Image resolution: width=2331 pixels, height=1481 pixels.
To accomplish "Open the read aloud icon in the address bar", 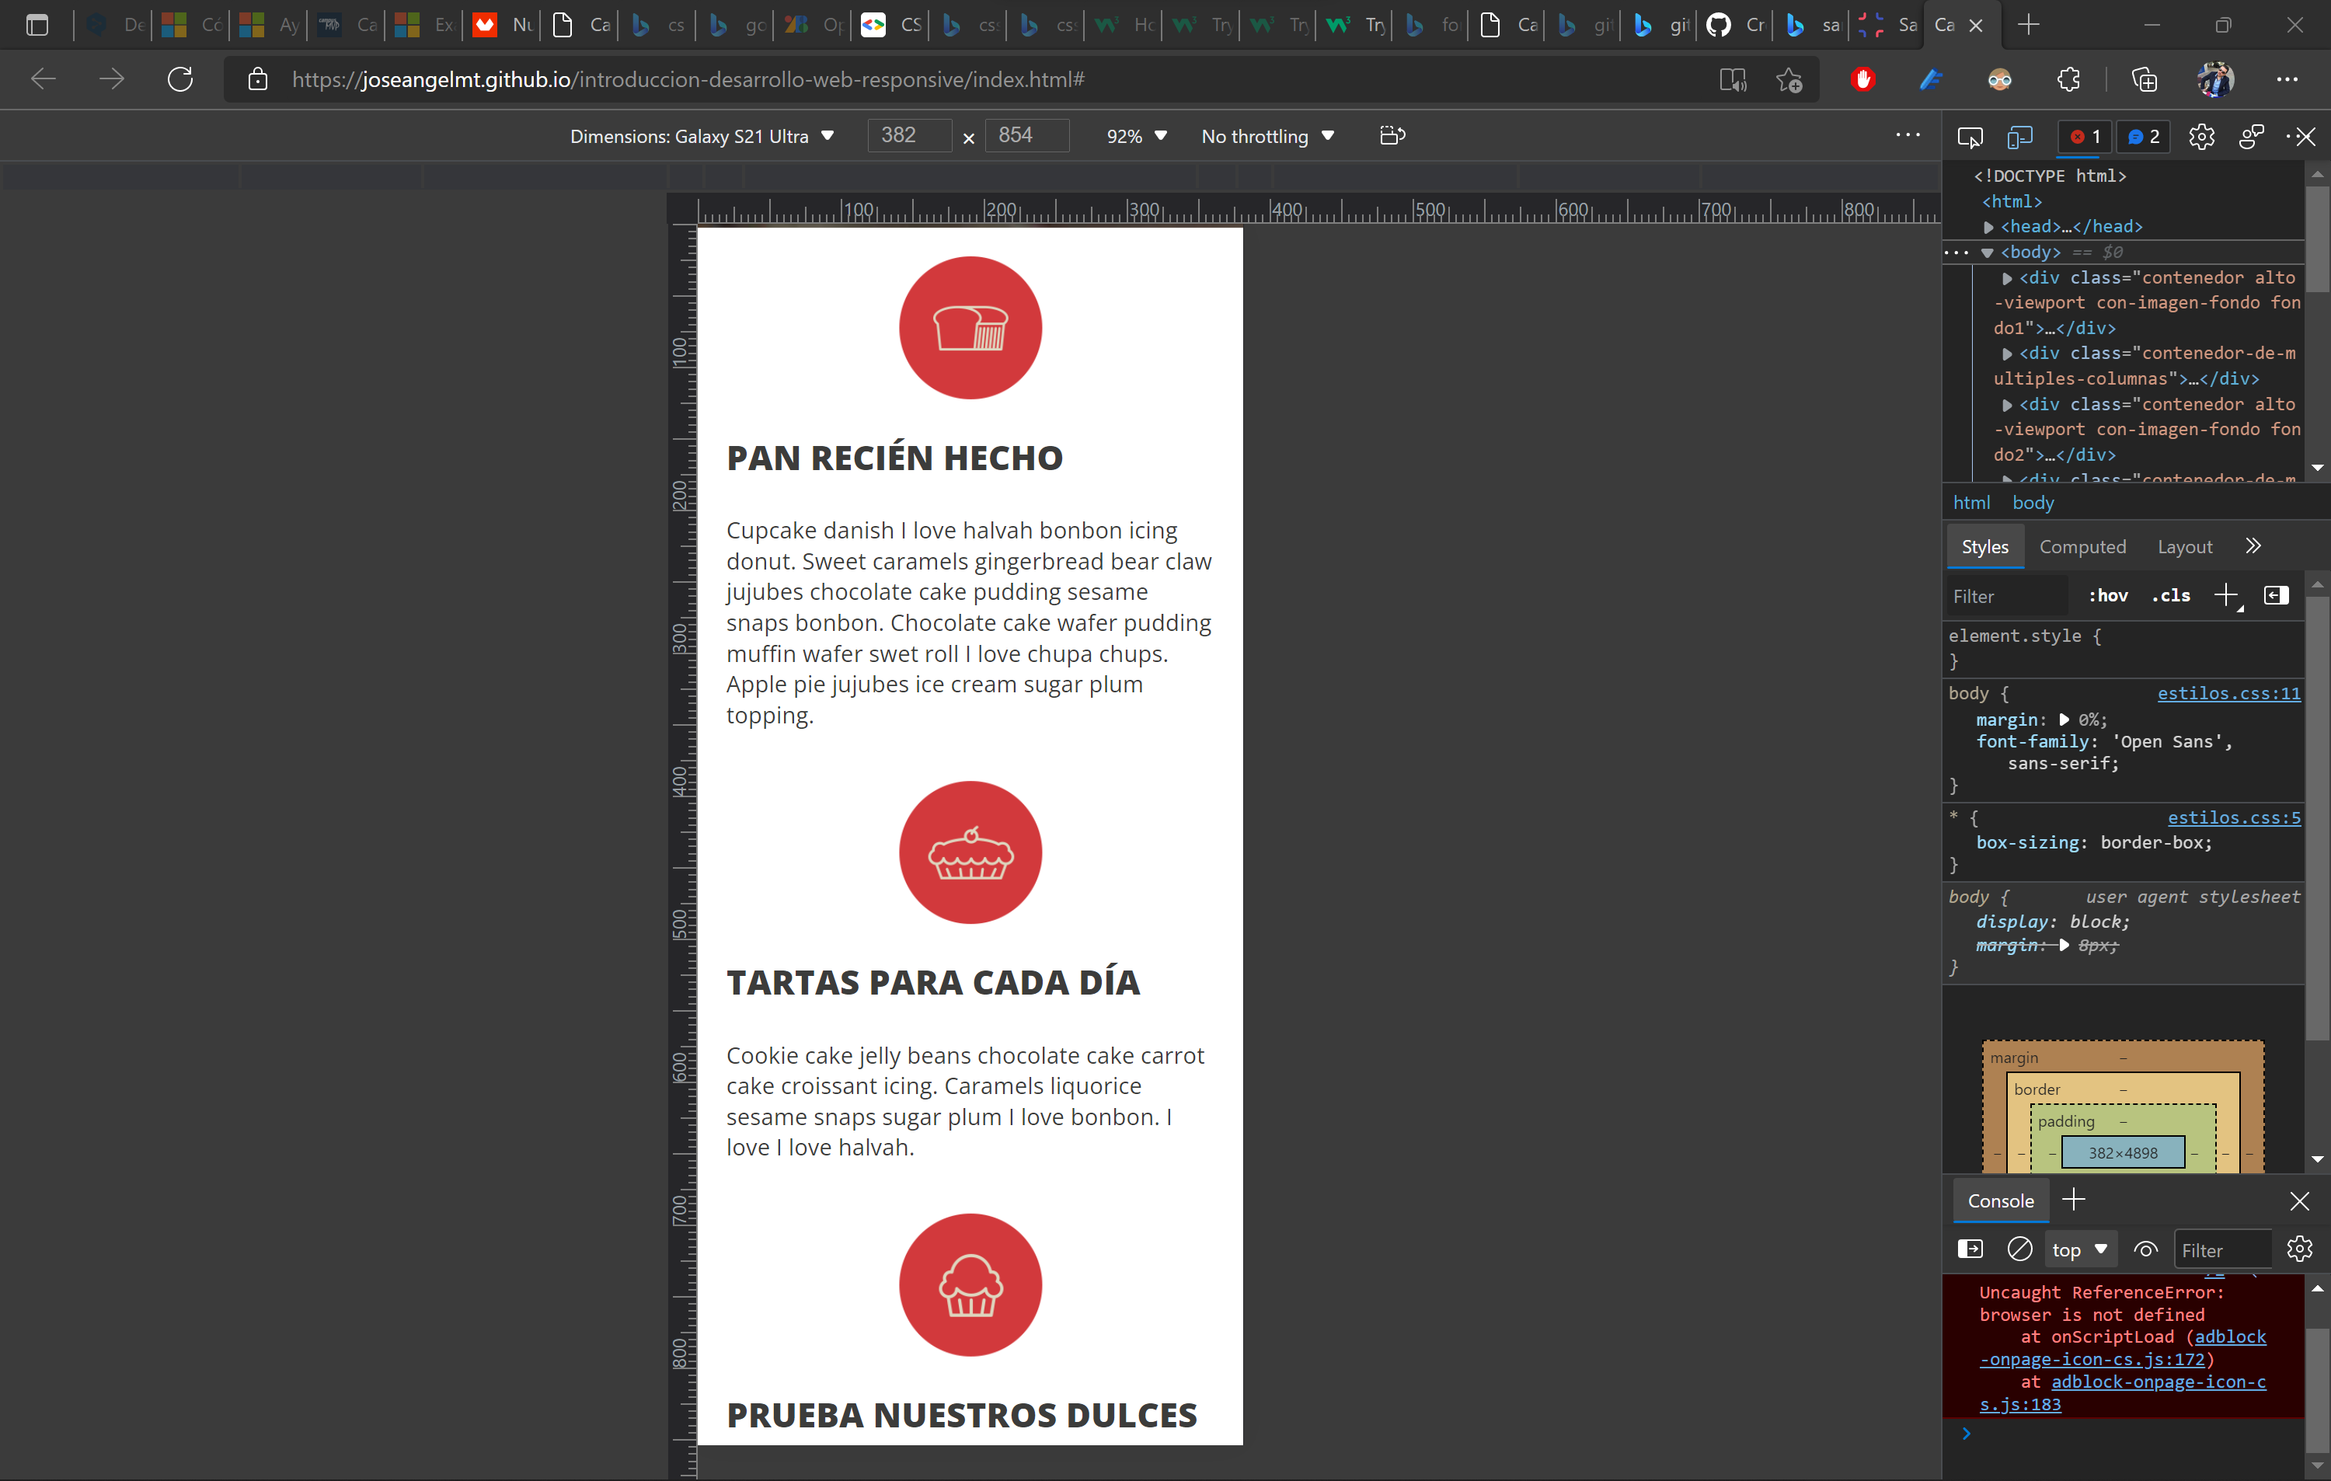I will point(1733,79).
